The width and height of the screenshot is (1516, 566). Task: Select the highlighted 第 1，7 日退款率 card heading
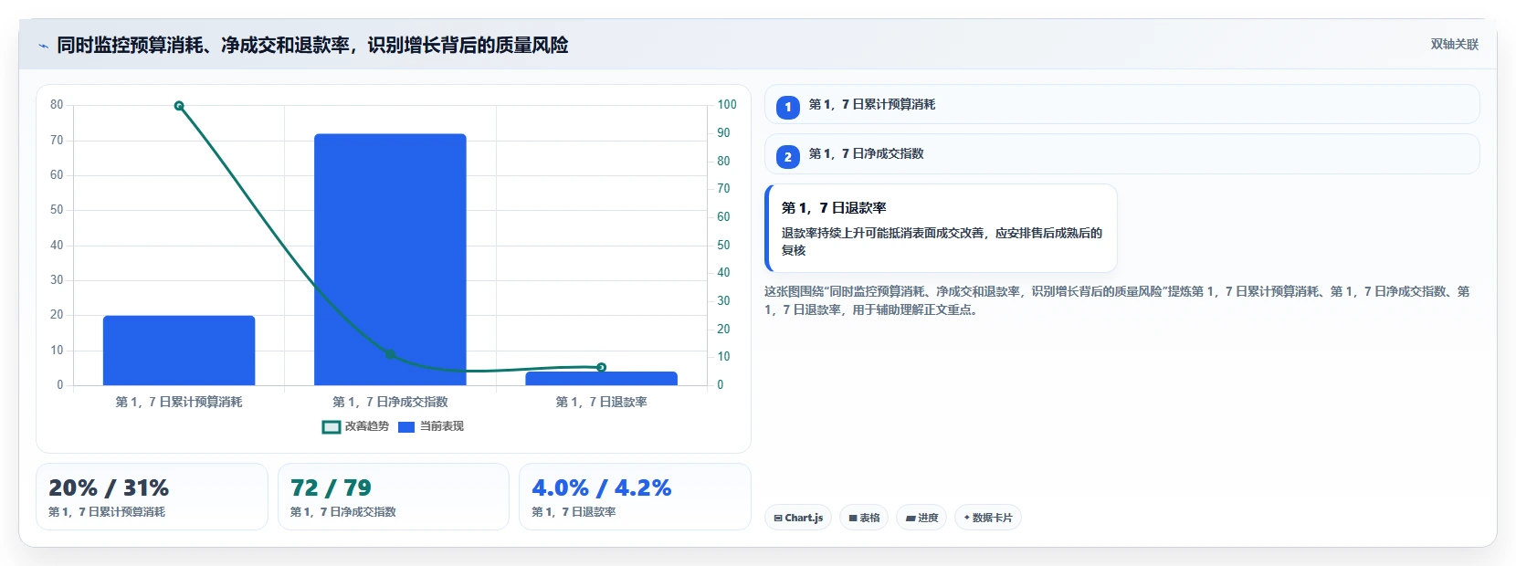click(x=834, y=208)
